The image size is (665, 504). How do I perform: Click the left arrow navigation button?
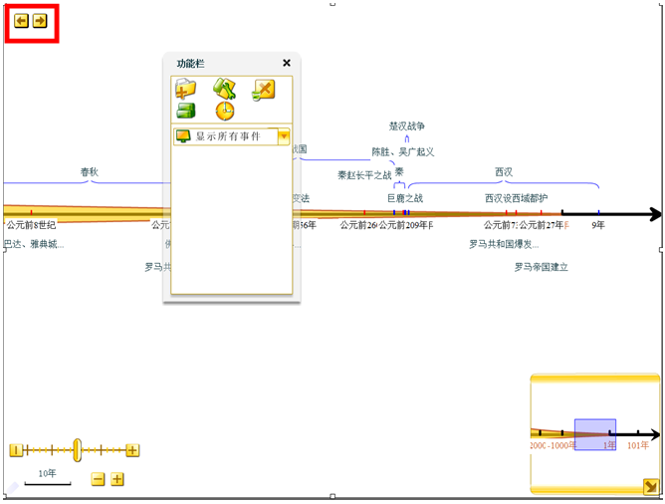[21, 21]
